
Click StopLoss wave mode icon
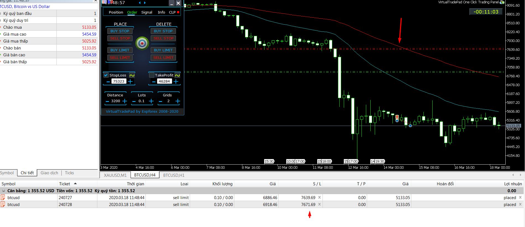pyautogui.click(x=132, y=75)
